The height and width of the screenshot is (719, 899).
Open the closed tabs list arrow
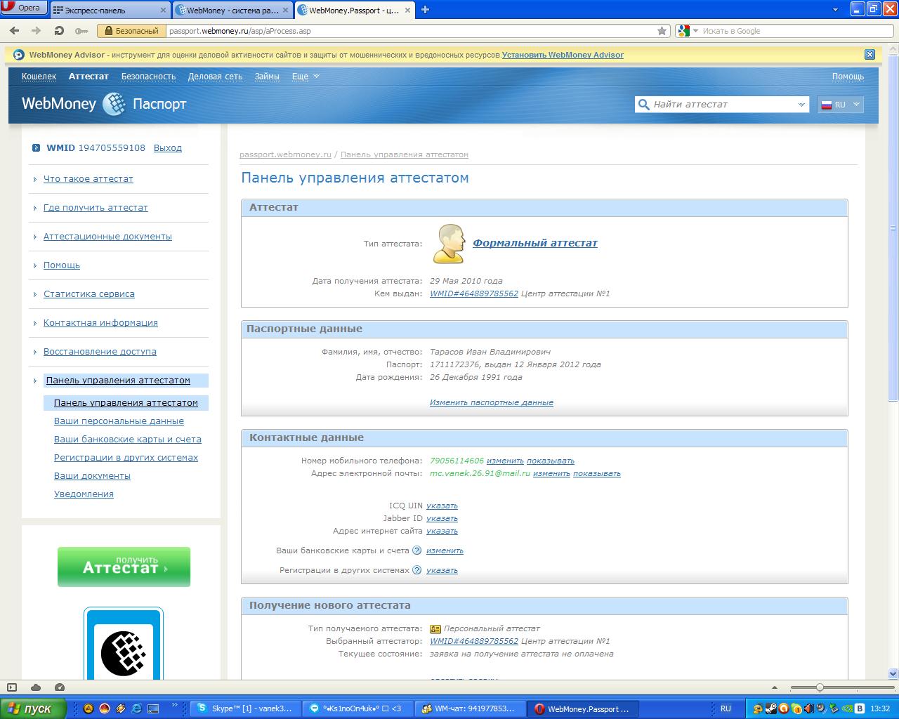836,10
